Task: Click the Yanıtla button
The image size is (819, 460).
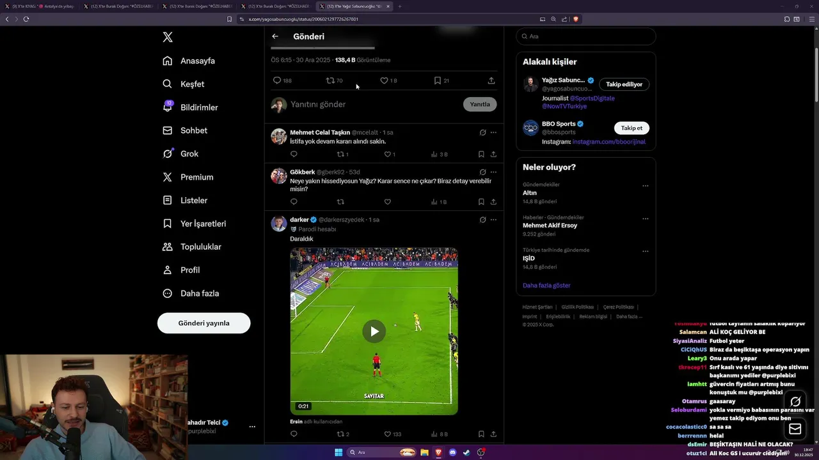Action: point(480,104)
